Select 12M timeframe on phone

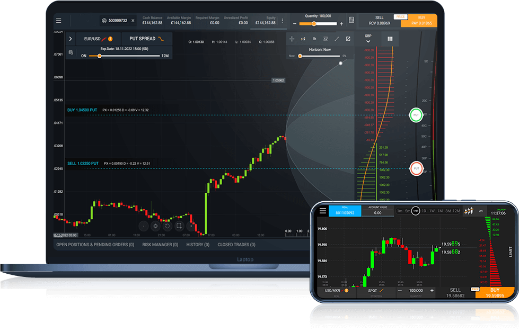(x=456, y=211)
